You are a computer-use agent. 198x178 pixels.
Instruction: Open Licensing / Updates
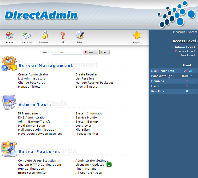click(x=90, y=165)
